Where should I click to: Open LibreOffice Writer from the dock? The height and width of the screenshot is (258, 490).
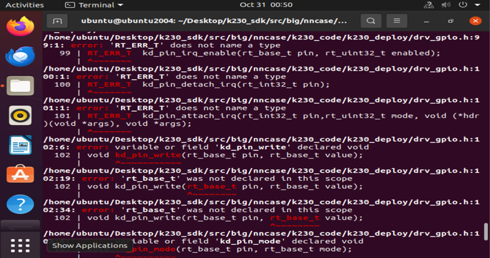pyautogui.click(x=20, y=145)
